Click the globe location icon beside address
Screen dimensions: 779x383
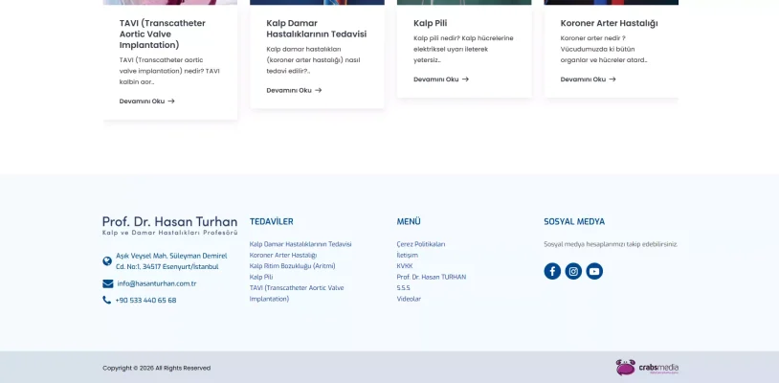(x=107, y=260)
